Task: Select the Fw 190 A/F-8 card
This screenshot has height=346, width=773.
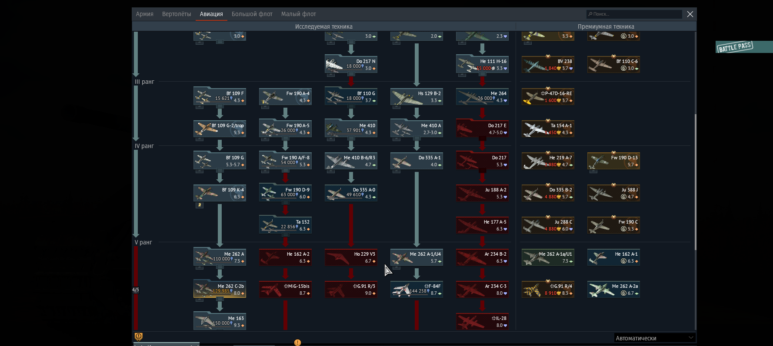Action: click(285, 161)
